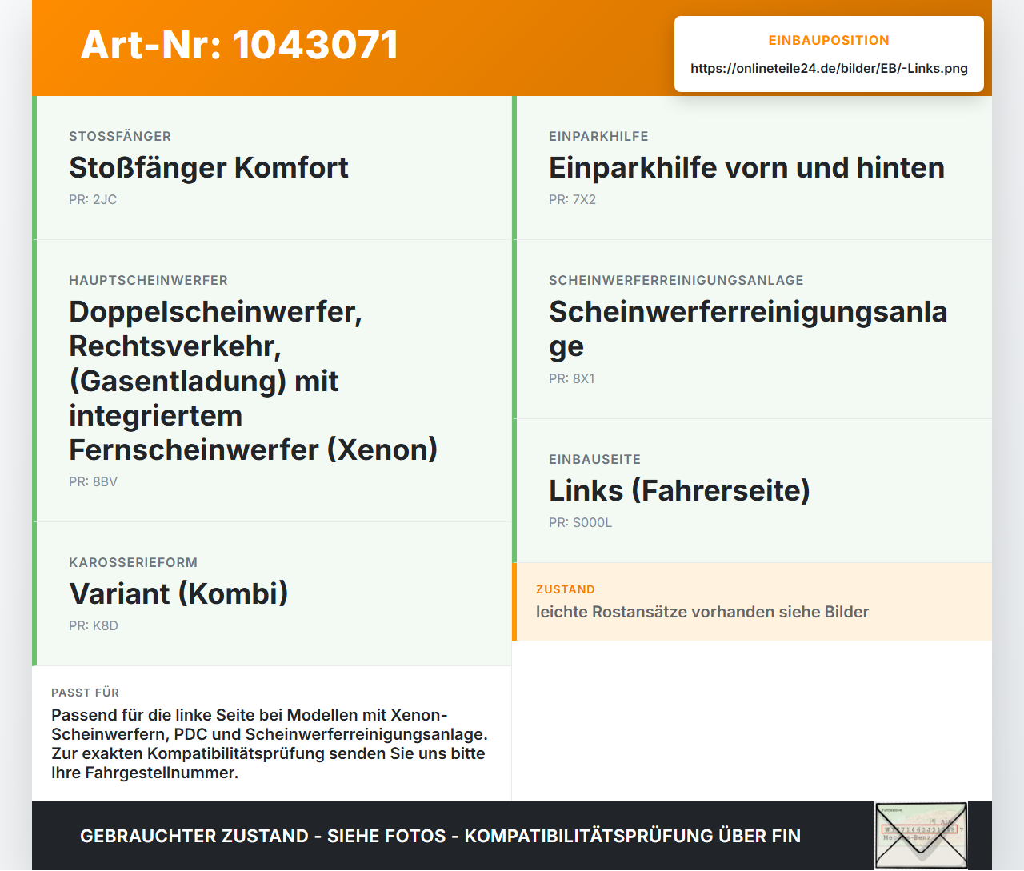Select the Scheinwerferreinigungsanlage title text
The image size is (1024, 871).
click(748, 329)
